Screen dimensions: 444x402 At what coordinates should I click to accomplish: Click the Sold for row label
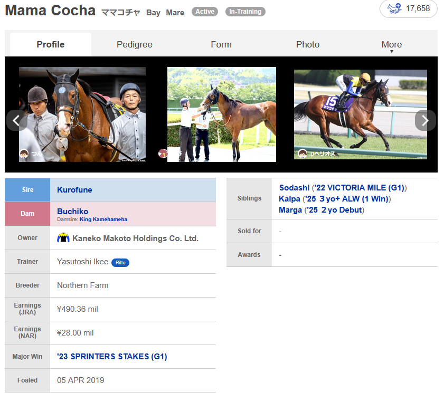[x=249, y=231]
